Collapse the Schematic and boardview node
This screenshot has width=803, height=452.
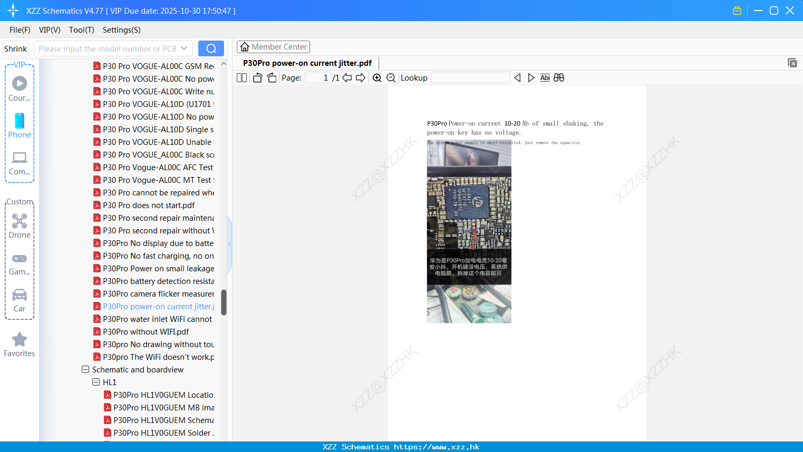click(x=85, y=369)
